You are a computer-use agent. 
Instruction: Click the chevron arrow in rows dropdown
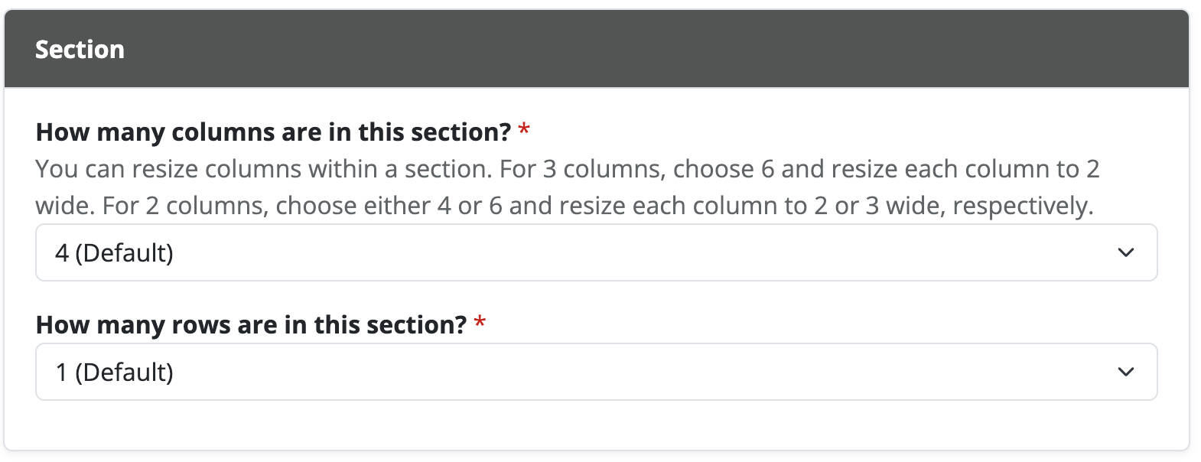coord(1125,372)
